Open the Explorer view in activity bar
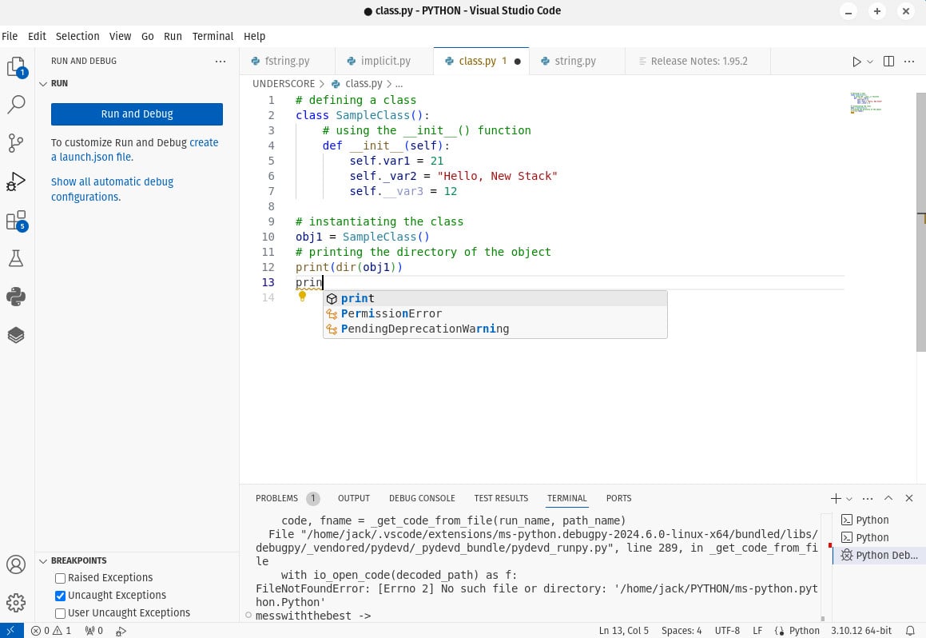The width and height of the screenshot is (926, 638). tap(17, 66)
